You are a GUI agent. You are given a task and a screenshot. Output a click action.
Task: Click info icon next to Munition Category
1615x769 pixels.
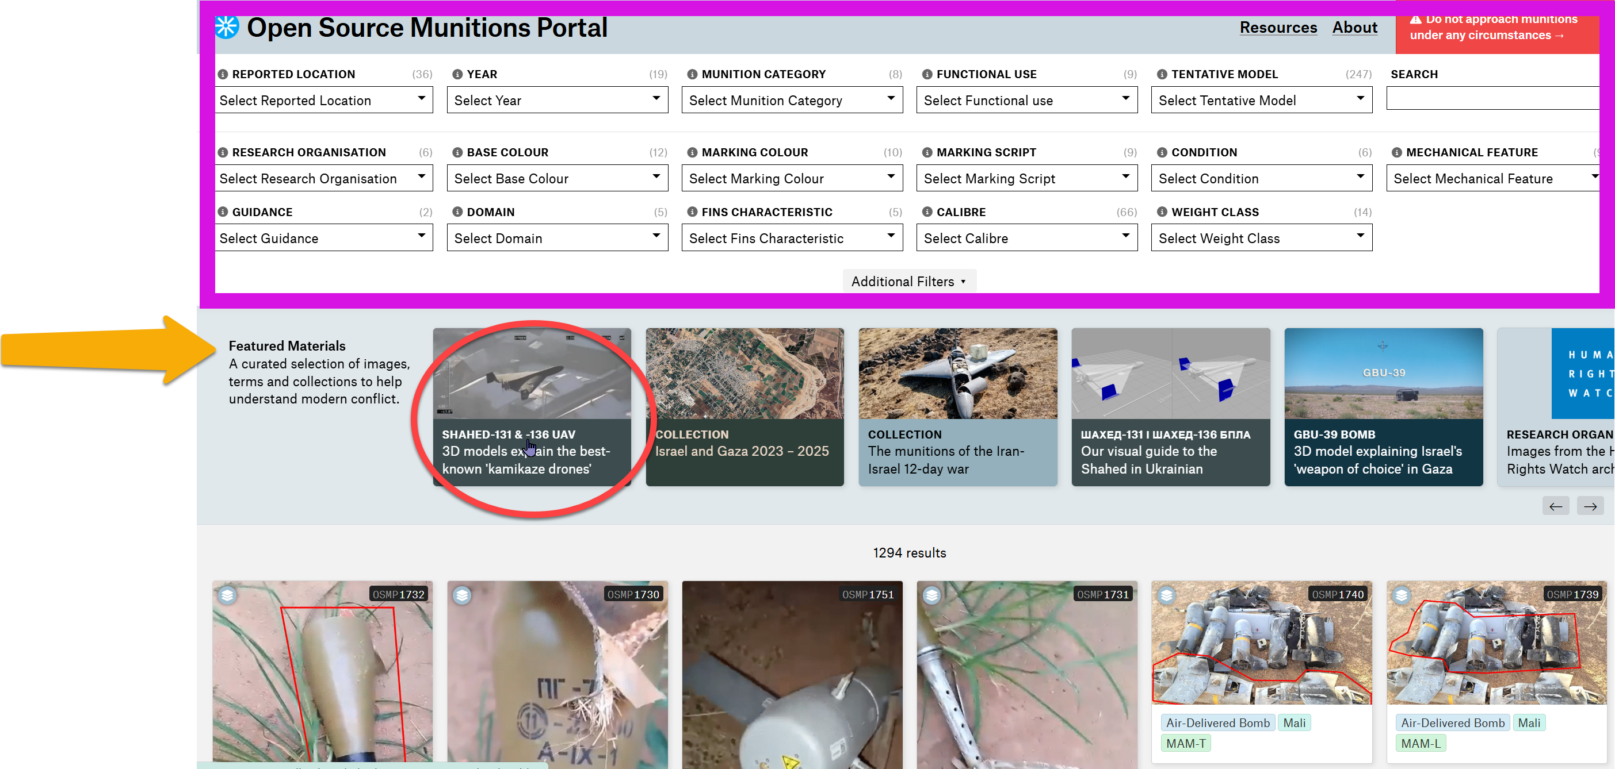click(692, 74)
